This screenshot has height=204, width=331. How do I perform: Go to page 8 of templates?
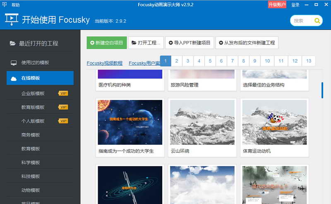pyautogui.click(x=244, y=61)
